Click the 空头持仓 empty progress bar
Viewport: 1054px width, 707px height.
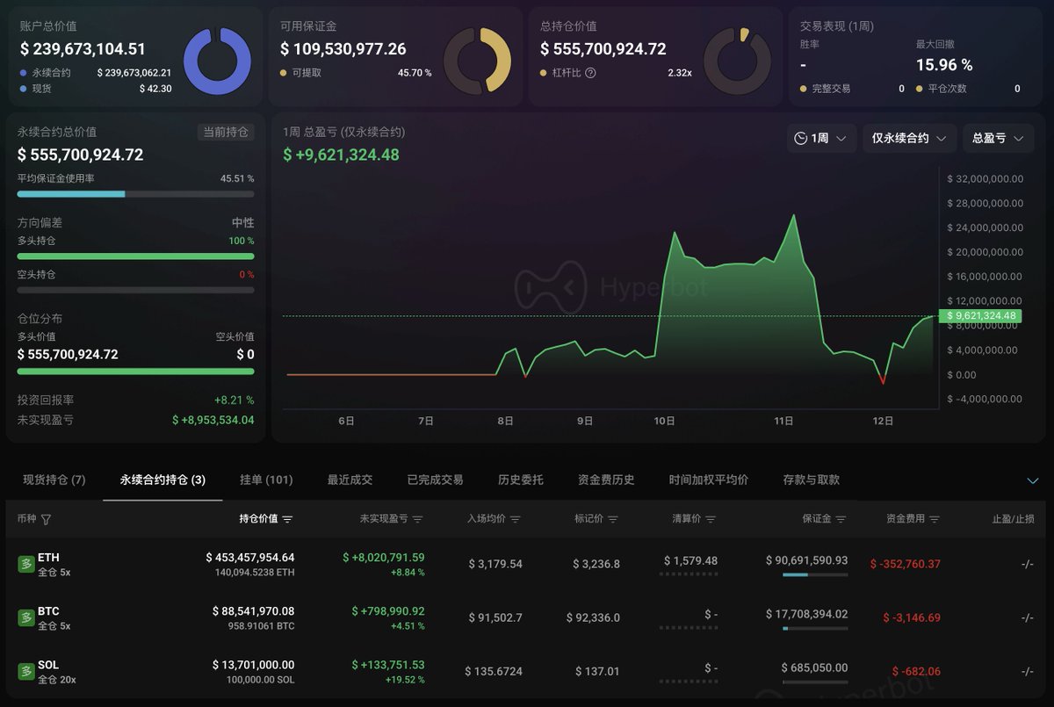[x=135, y=290]
